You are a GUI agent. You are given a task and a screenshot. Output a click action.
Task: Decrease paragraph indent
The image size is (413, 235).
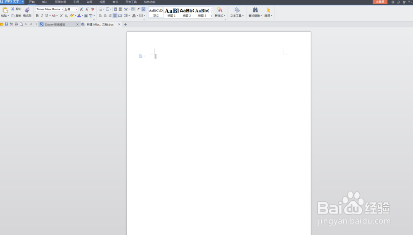[115, 9]
